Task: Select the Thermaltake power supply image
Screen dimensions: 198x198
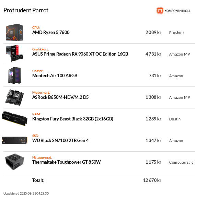Action: (x=14, y=162)
